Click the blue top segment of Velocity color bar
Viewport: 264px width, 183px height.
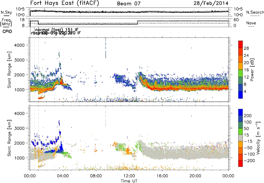(x=241, y=112)
